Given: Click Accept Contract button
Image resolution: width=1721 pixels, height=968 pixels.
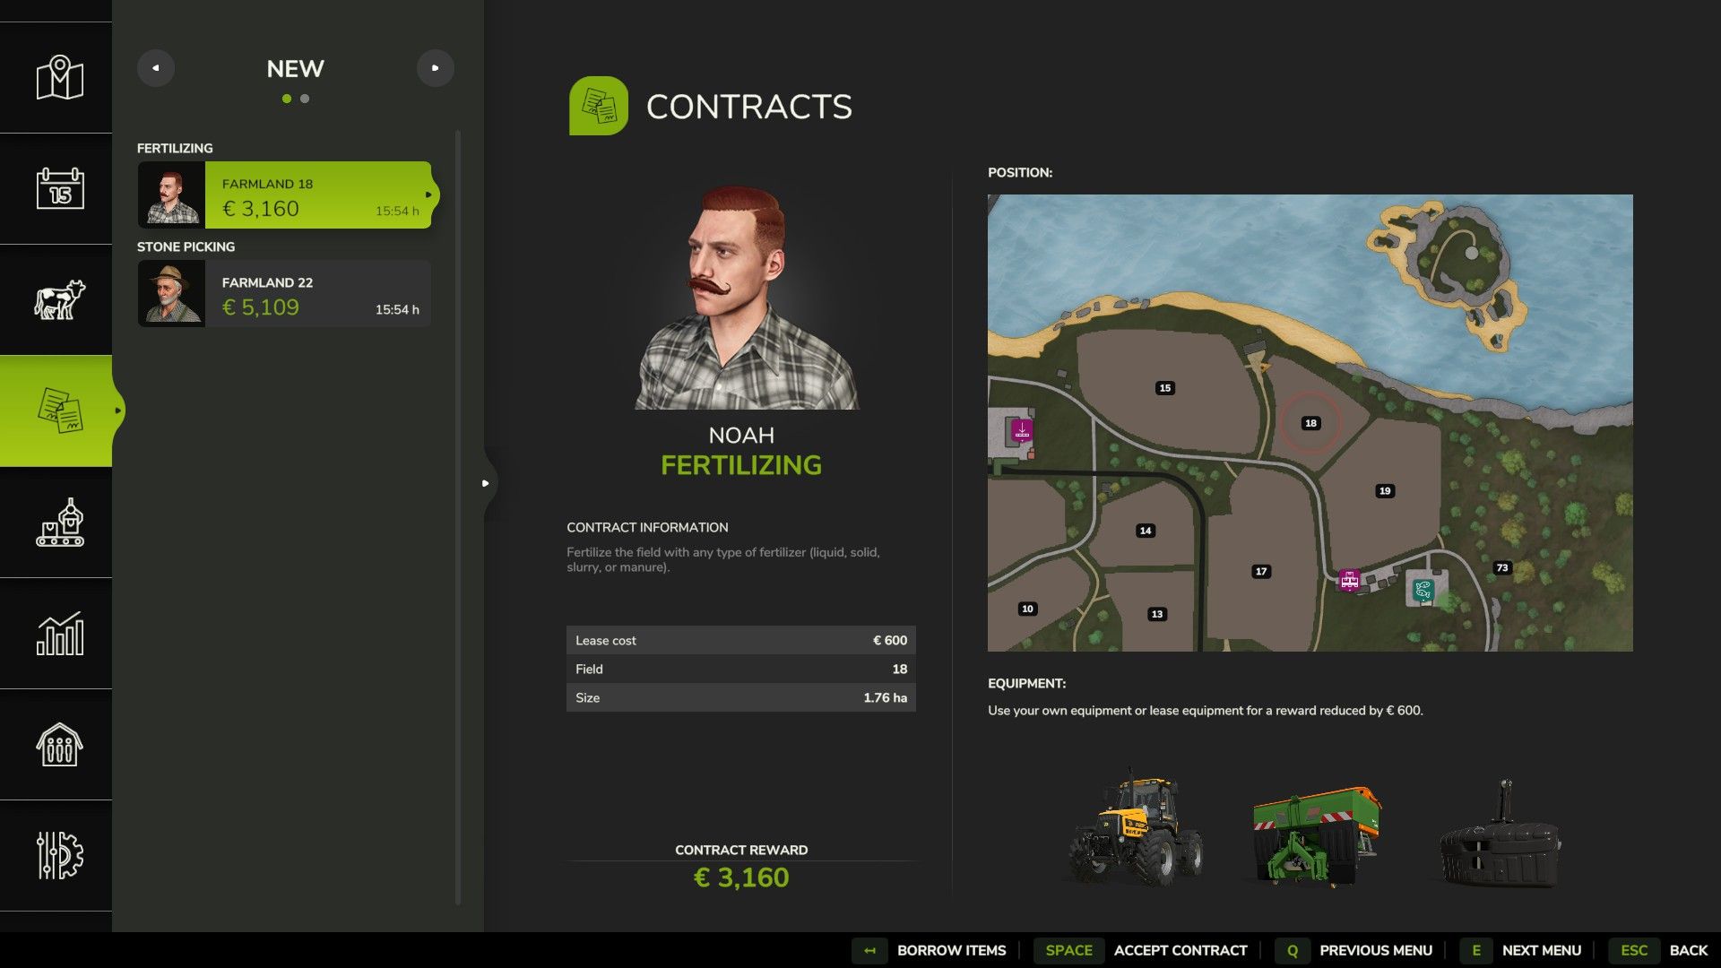Looking at the screenshot, I should pyautogui.click(x=1140, y=950).
